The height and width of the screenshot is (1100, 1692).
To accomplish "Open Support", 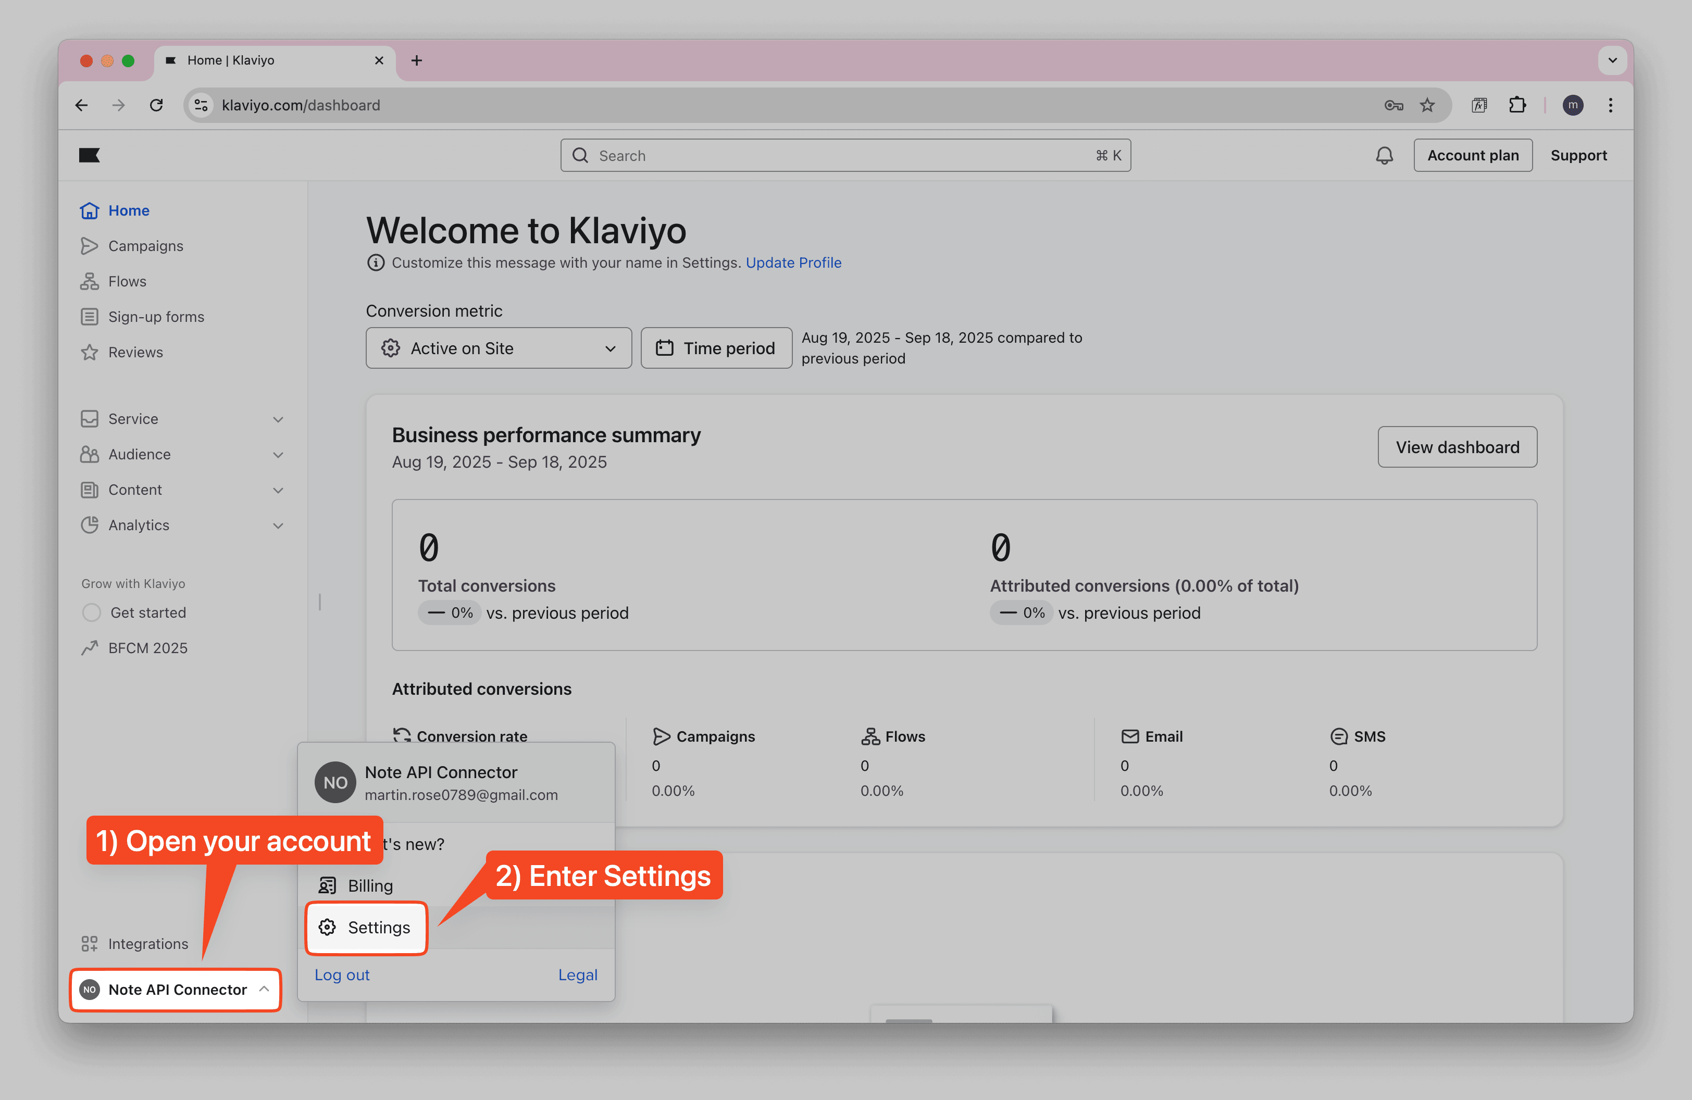I will 1578,155.
